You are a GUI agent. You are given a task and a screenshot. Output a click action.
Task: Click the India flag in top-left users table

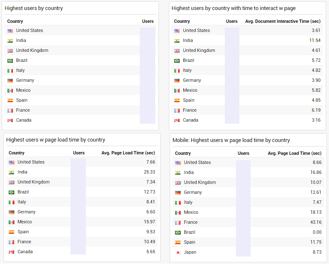tap(10, 41)
